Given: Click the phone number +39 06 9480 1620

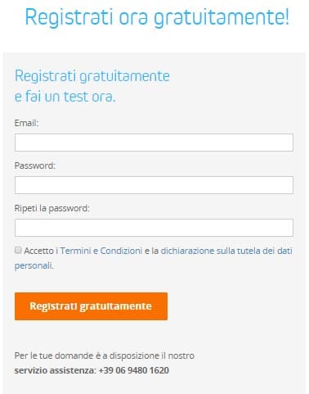Looking at the screenshot, I should pyautogui.click(x=134, y=370).
